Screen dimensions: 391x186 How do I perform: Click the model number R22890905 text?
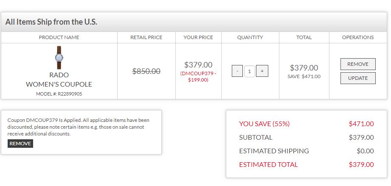point(59,94)
